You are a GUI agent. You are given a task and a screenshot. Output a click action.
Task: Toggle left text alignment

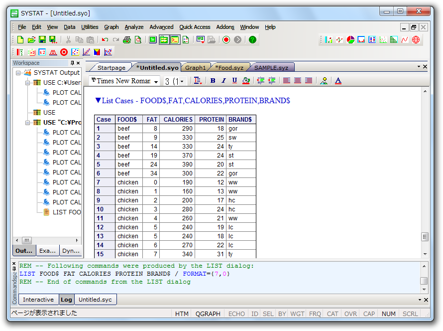coord(287,81)
